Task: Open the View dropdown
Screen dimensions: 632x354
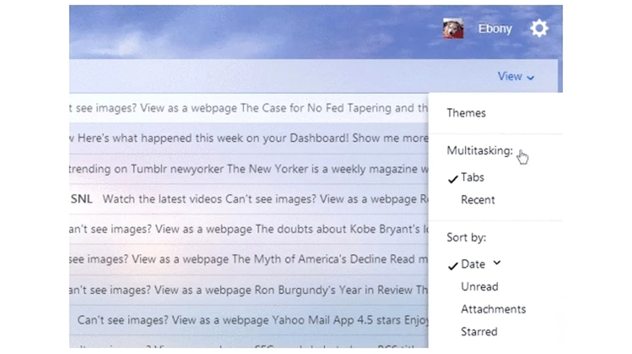Action: [x=516, y=76]
